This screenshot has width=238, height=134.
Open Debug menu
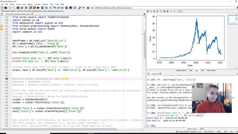coord(30,4)
